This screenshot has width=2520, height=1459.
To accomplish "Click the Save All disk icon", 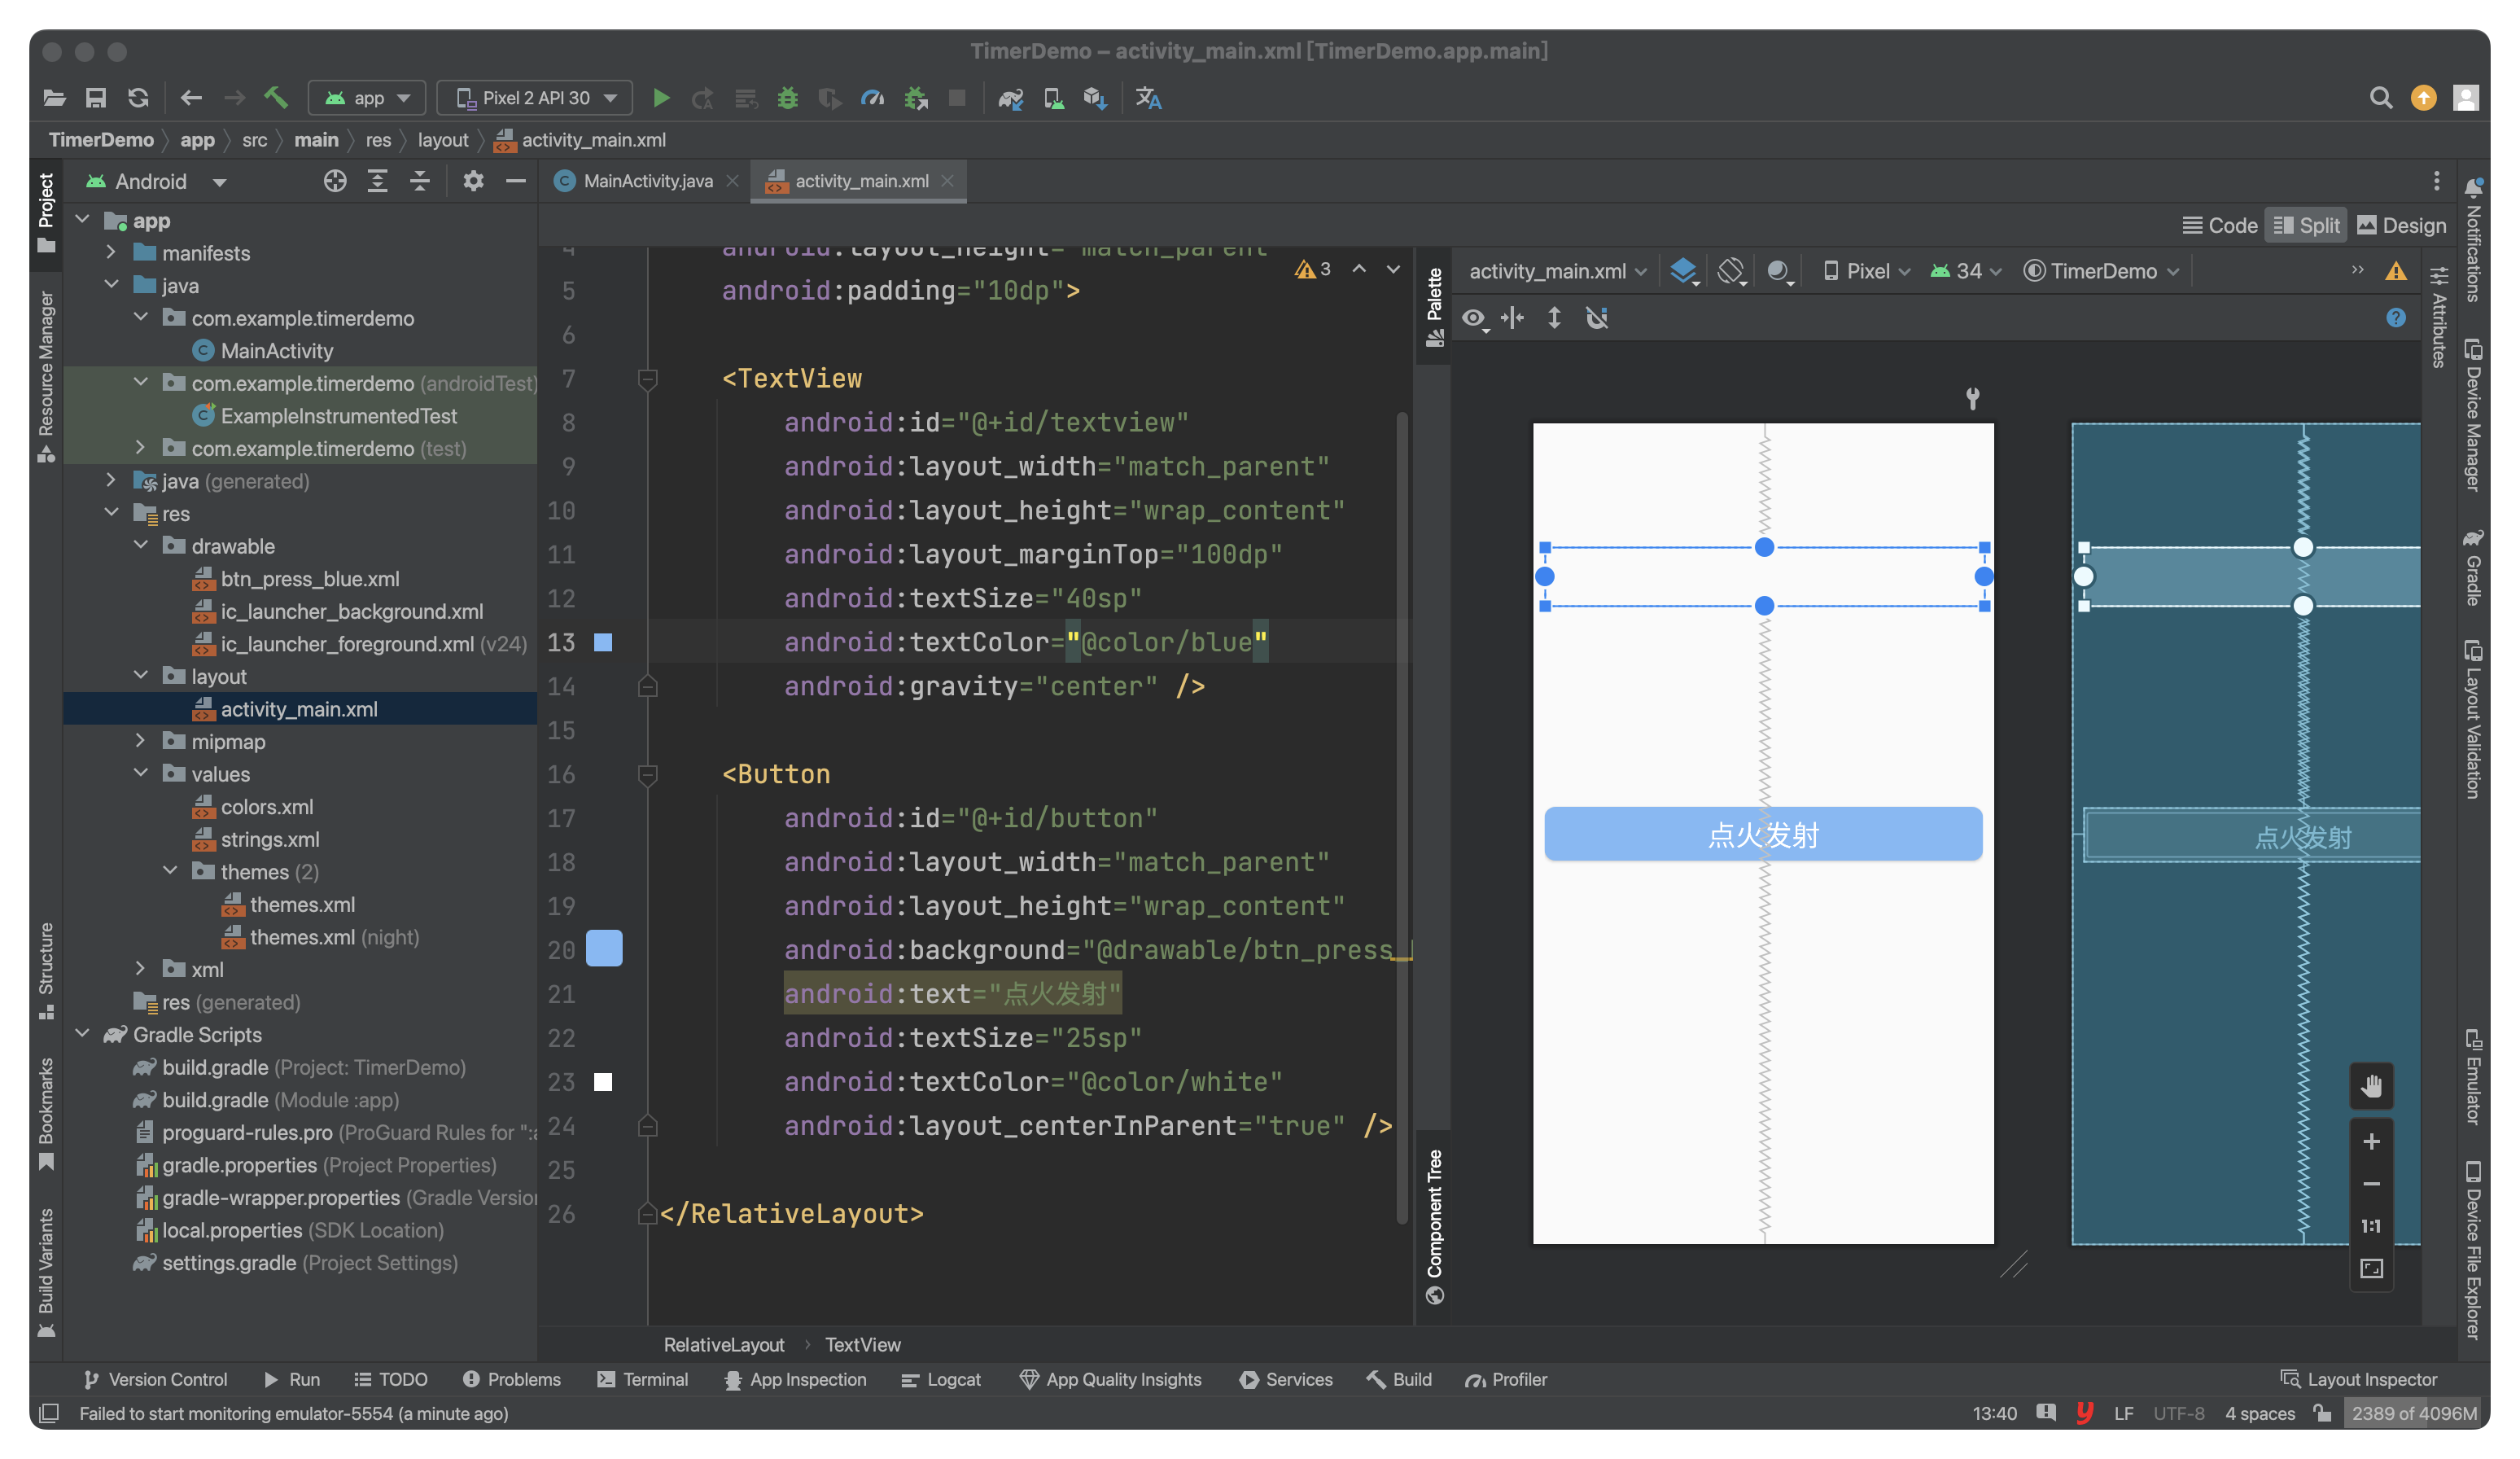I will 96,98.
